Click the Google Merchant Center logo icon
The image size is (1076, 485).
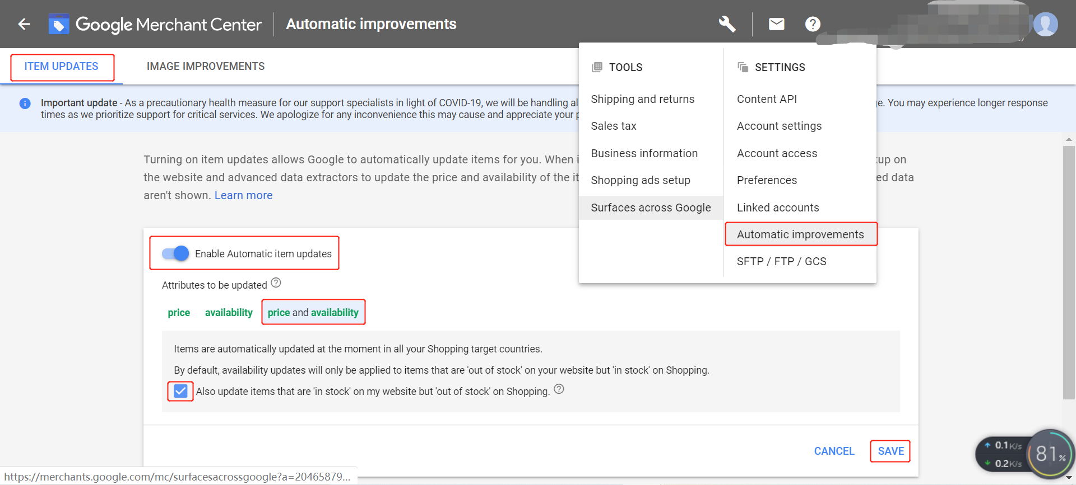(58, 24)
